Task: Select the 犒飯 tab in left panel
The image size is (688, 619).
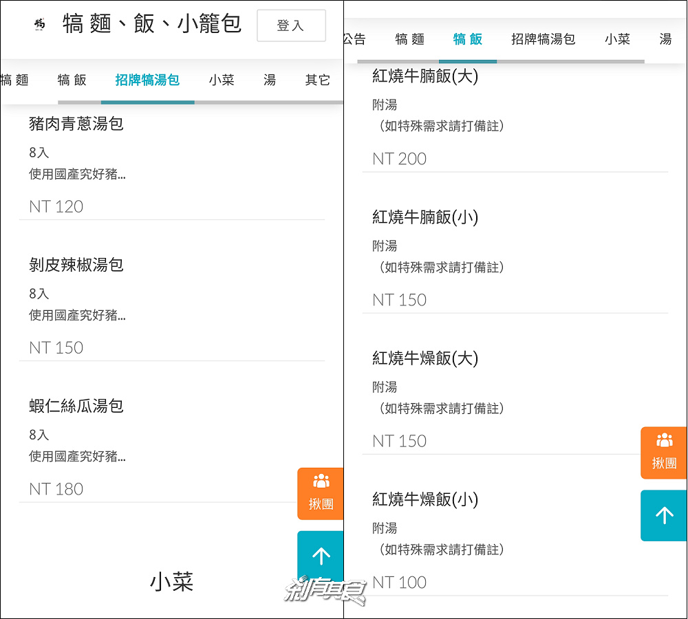Action: (x=72, y=80)
